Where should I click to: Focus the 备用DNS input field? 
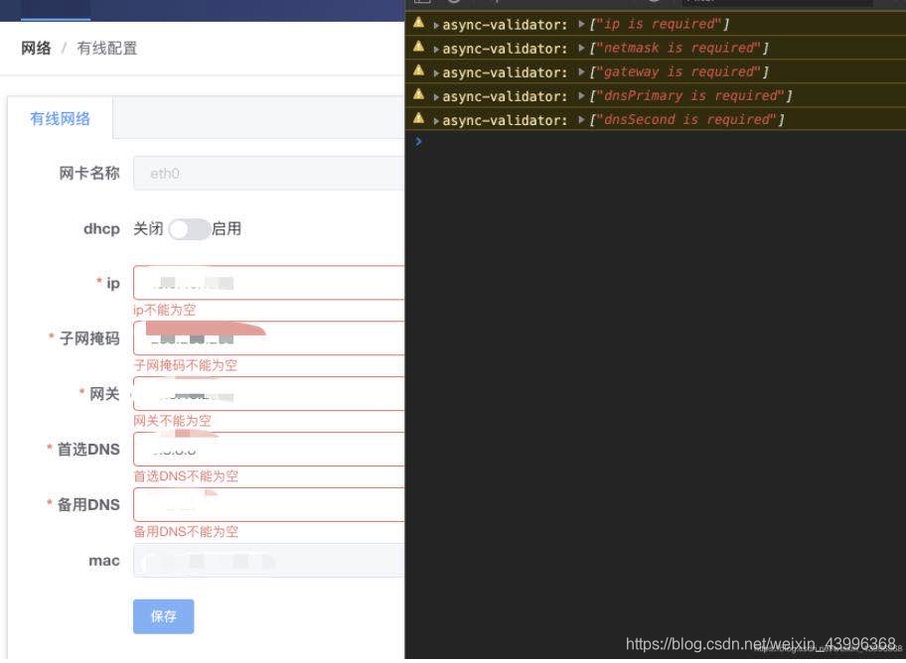click(268, 504)
